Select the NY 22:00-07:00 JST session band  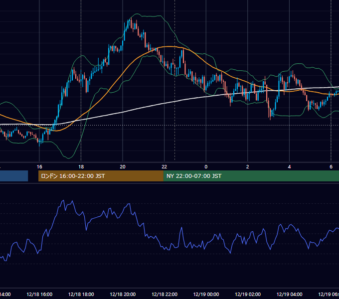coord(251,176)
